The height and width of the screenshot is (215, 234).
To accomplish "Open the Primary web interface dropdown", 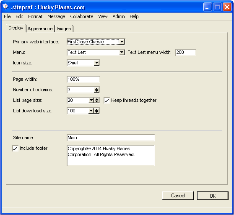I will tap(122, 42).
